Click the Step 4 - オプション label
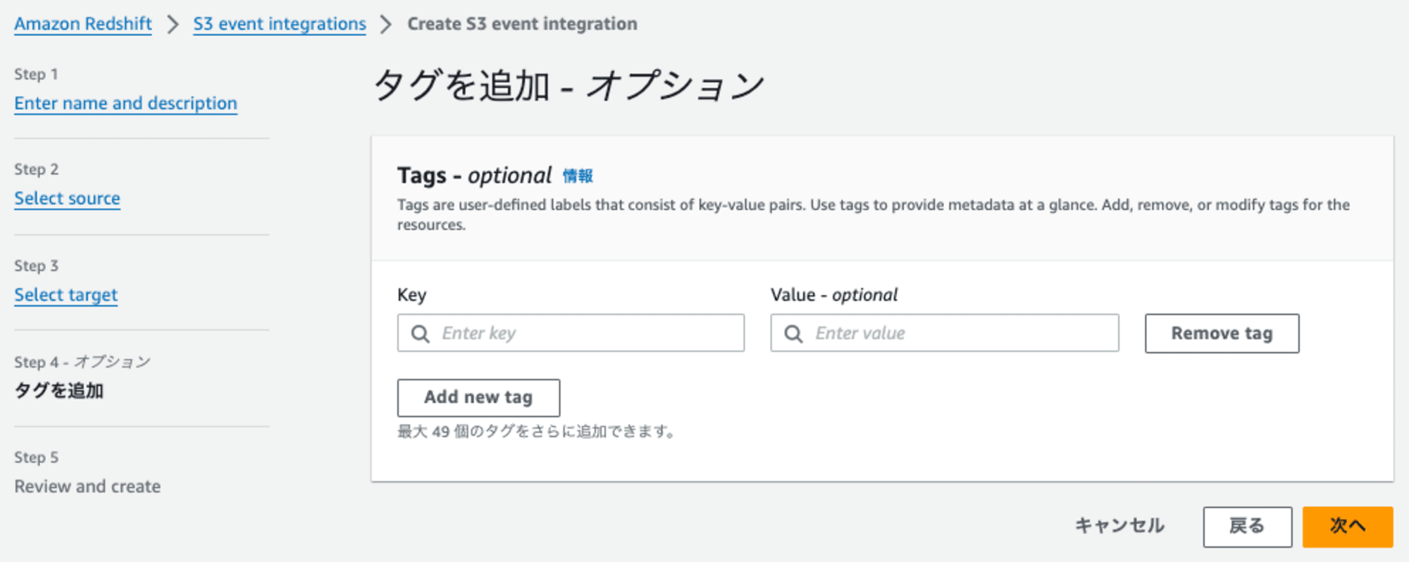The image size is (1409, 562). point(82,362)
